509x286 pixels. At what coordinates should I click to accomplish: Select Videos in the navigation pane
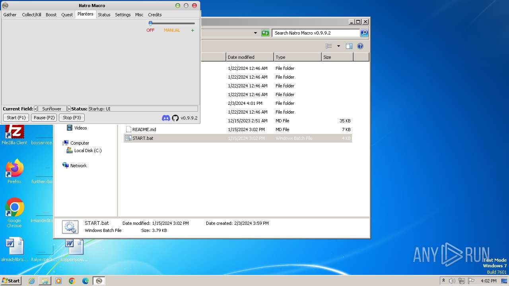tap(80, 128)
